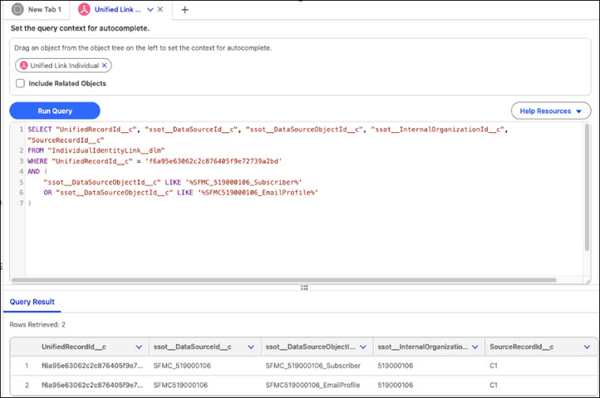Click the LIKE '%SFMC_519000106_Subscriber%' line
600x398 pixels.
click(x=173, y=182)
